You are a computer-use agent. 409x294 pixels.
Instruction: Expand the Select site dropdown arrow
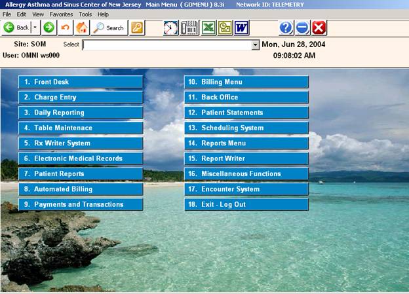(255, 45)
